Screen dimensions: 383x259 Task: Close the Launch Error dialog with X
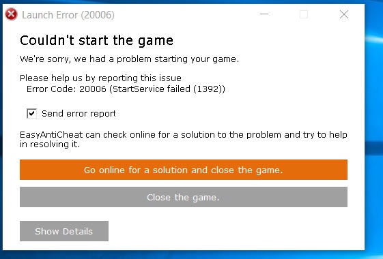(344, 14)
